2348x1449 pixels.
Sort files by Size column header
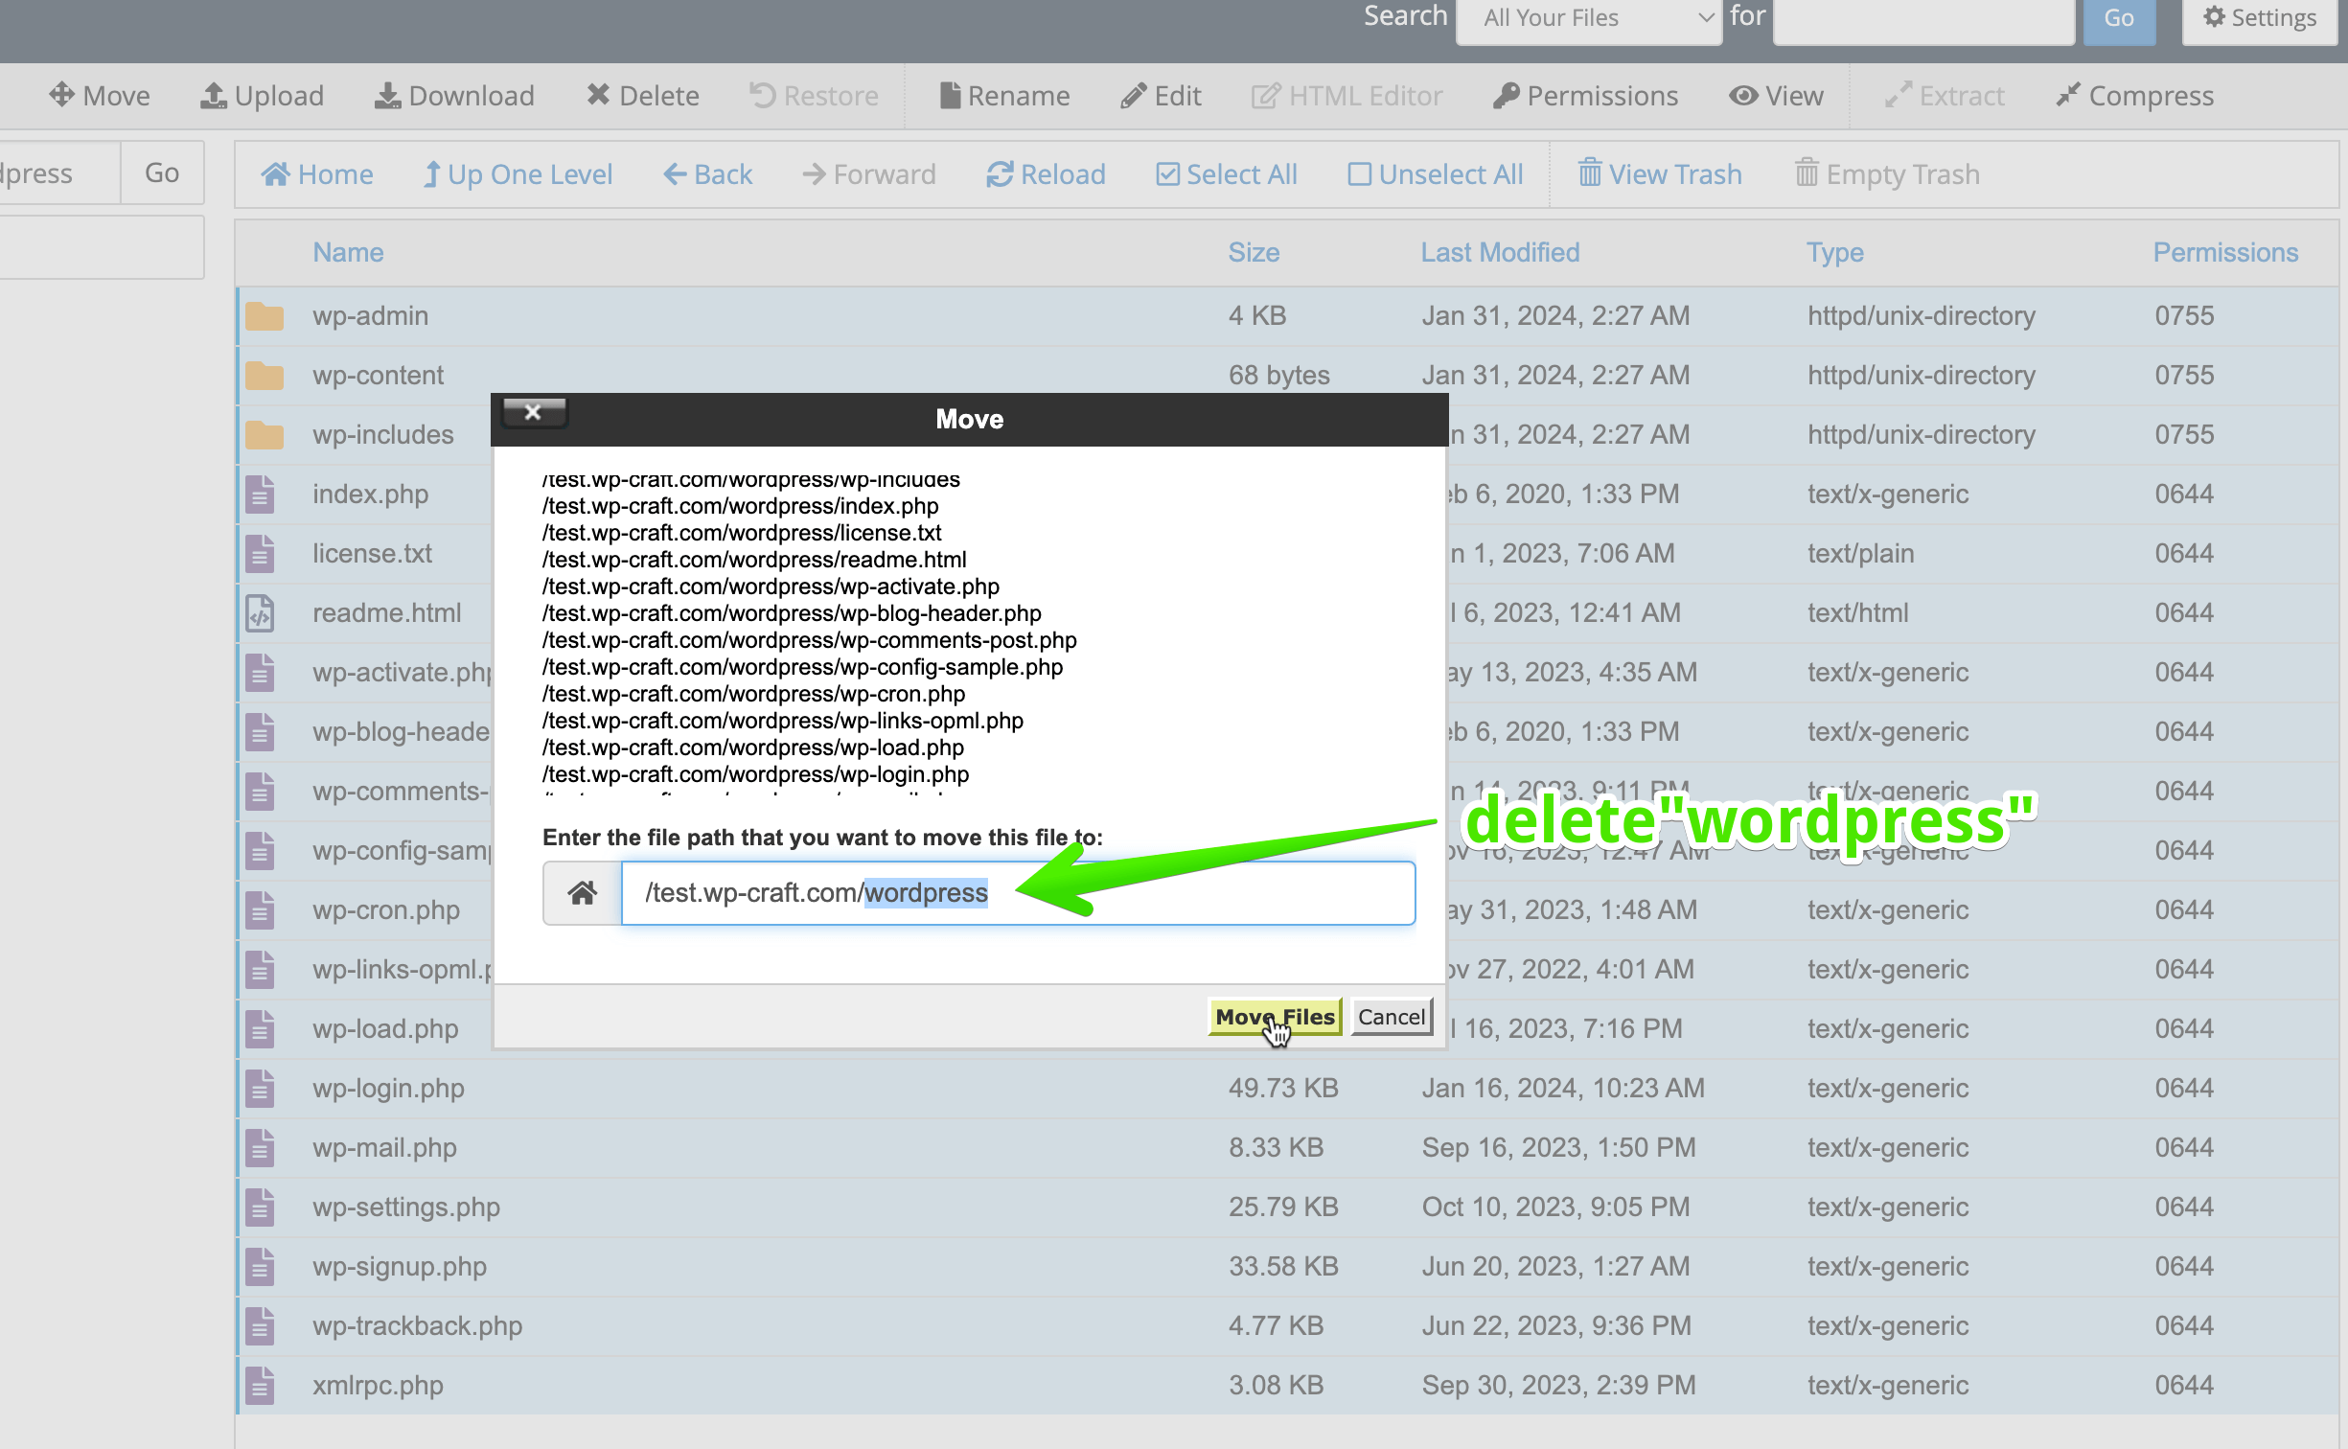coord(1253,252)
